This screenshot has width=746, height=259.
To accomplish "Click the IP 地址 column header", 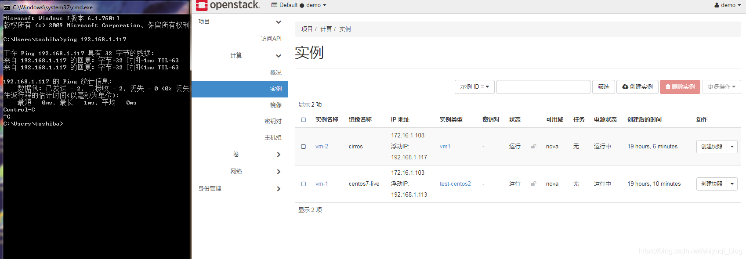I will (x=400, y=120).
